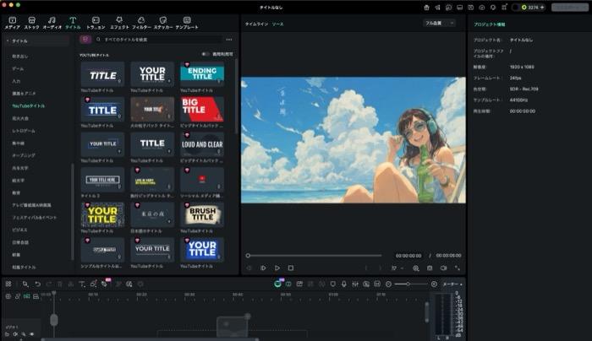592x341 pixels.
Task: Select the タイトル (Titles) tab
Action: pos(73,23)
